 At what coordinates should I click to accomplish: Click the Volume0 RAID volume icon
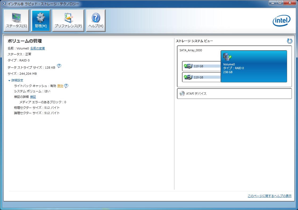pyautogui.click(x=227, y=57)
